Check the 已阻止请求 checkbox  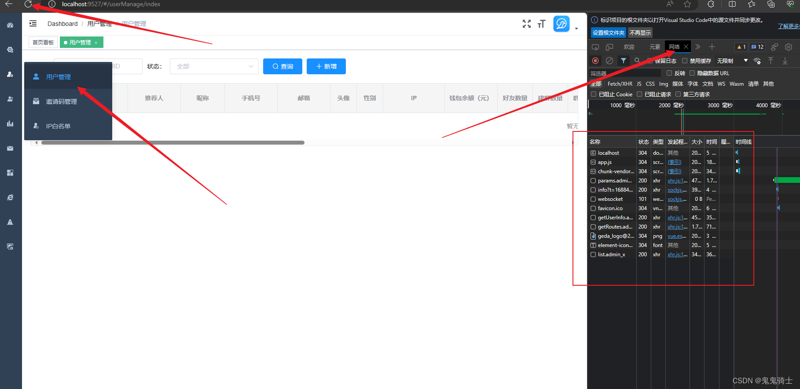(639, 94)
